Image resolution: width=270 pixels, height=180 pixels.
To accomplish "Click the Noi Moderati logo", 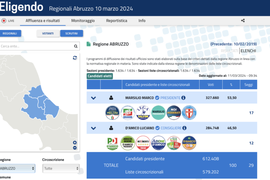I will [174, 112].
